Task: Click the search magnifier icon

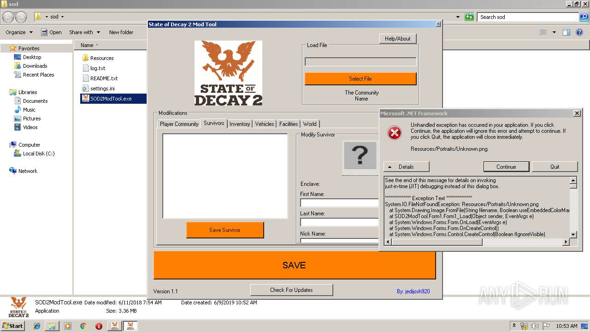Action: tap(584, 17)
